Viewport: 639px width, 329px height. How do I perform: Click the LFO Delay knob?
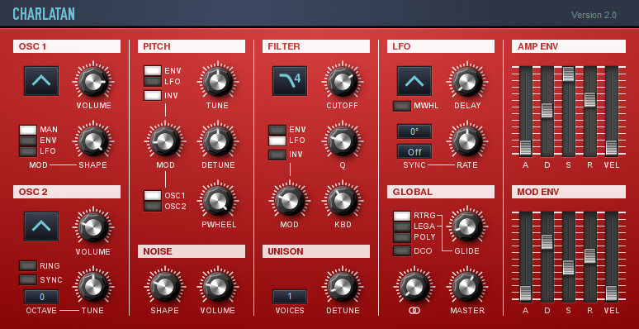[467, 81]
